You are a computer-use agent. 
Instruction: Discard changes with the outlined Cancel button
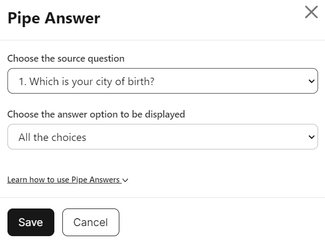(91, 222)
